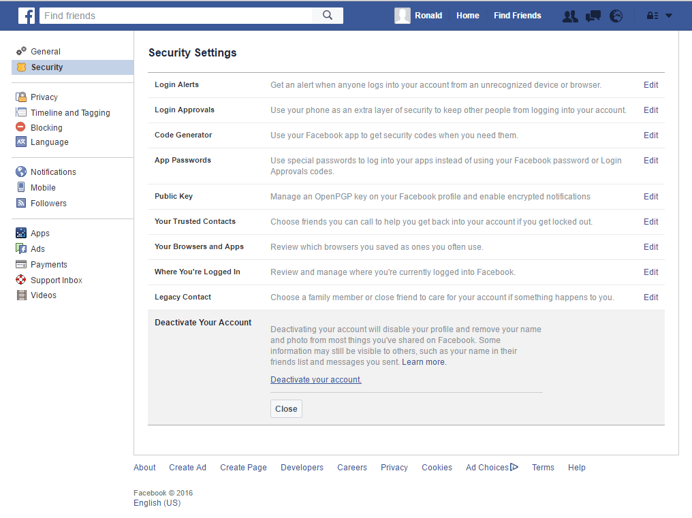Open the friend requests icon
Viewport: 692px width, 518px height.
(570, 16)
